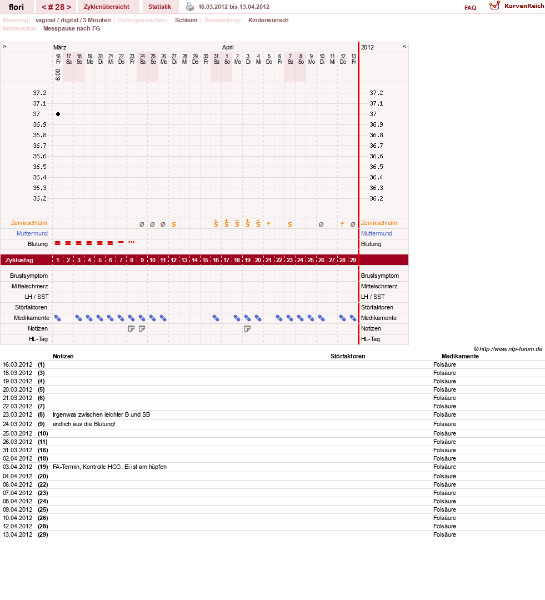This screenshot has width=545, height=600.
Task: Click the '31.03.2012' table row date
Action: [x=18, y=450]
